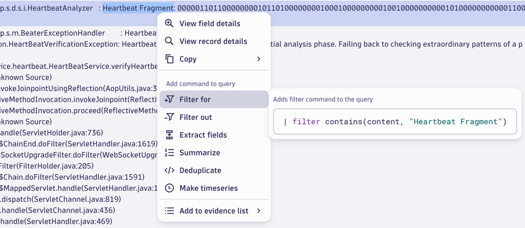Click the Copy icon in context menu
This screenshot has width=525, height=228.
pyautogui.click(x=169, y=59)
